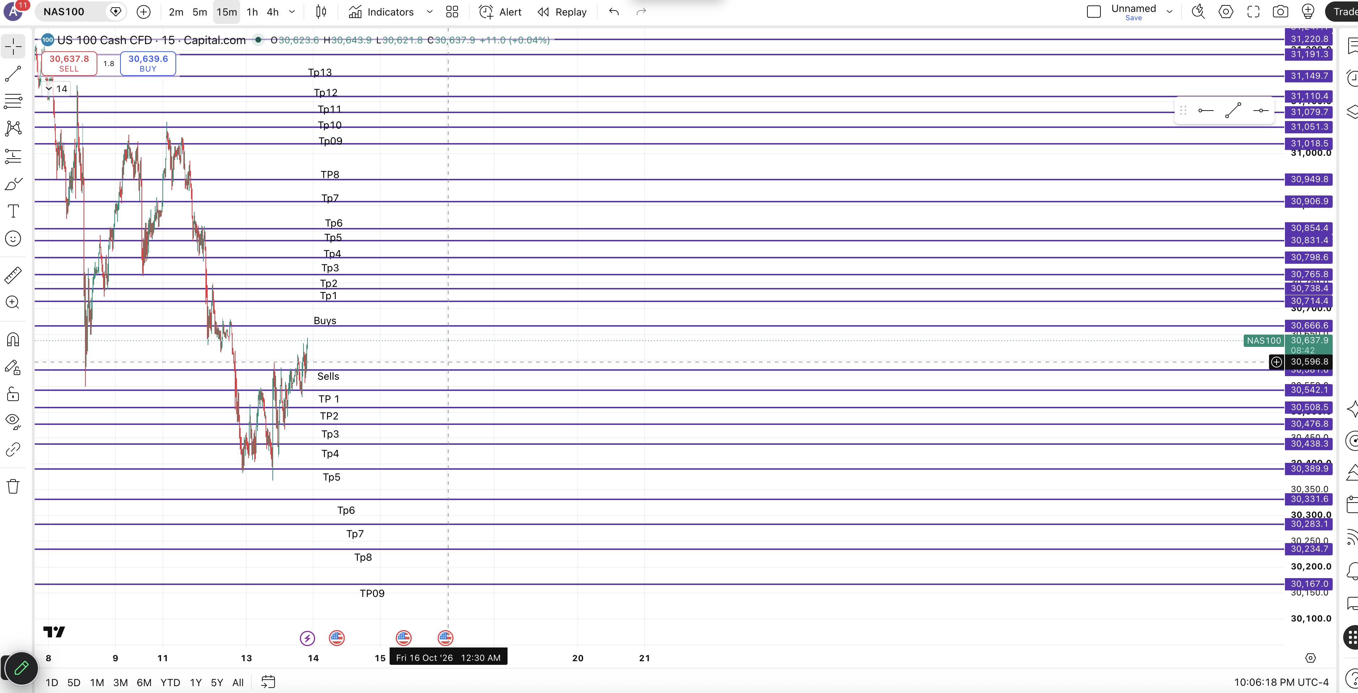
Task: Switch to the 2m timeframe
Action: (175, 12)
